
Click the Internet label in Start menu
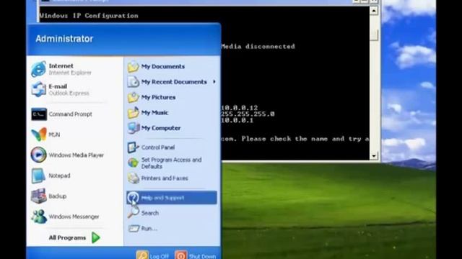(x=61, y=65)
